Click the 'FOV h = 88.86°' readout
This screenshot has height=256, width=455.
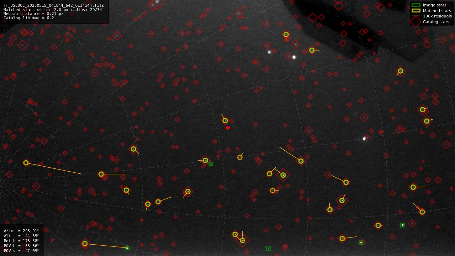point(21,246)
